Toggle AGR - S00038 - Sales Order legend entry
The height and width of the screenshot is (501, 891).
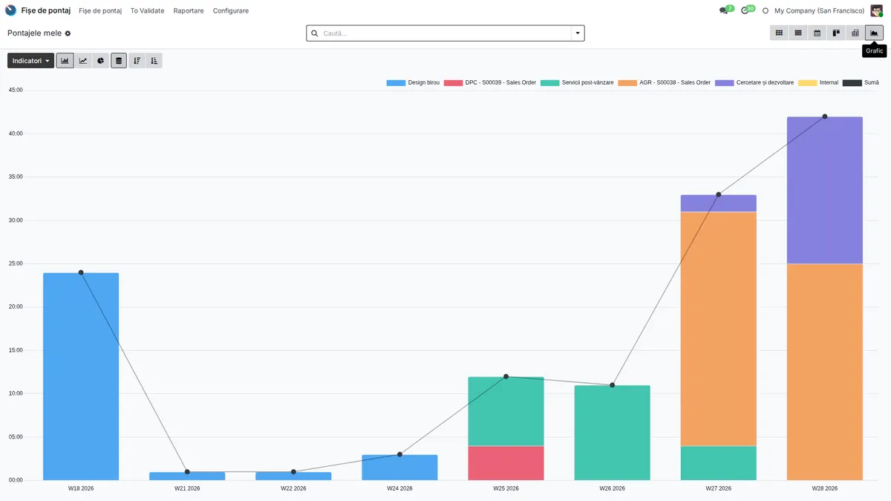pos(665,82)
